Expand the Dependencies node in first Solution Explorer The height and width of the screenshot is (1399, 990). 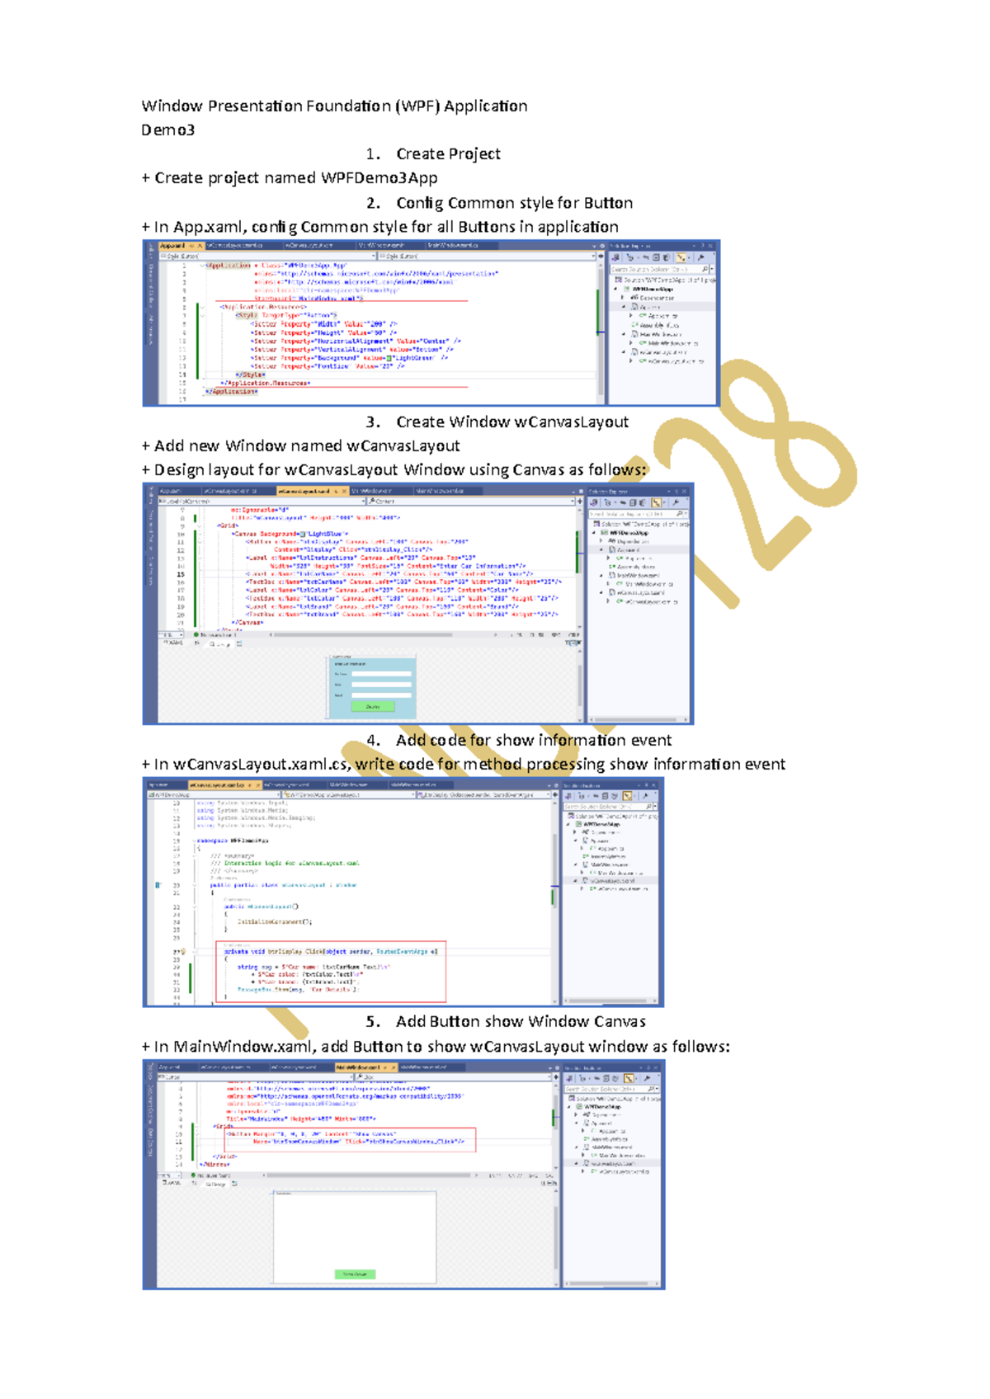click(x=623, y=298)
